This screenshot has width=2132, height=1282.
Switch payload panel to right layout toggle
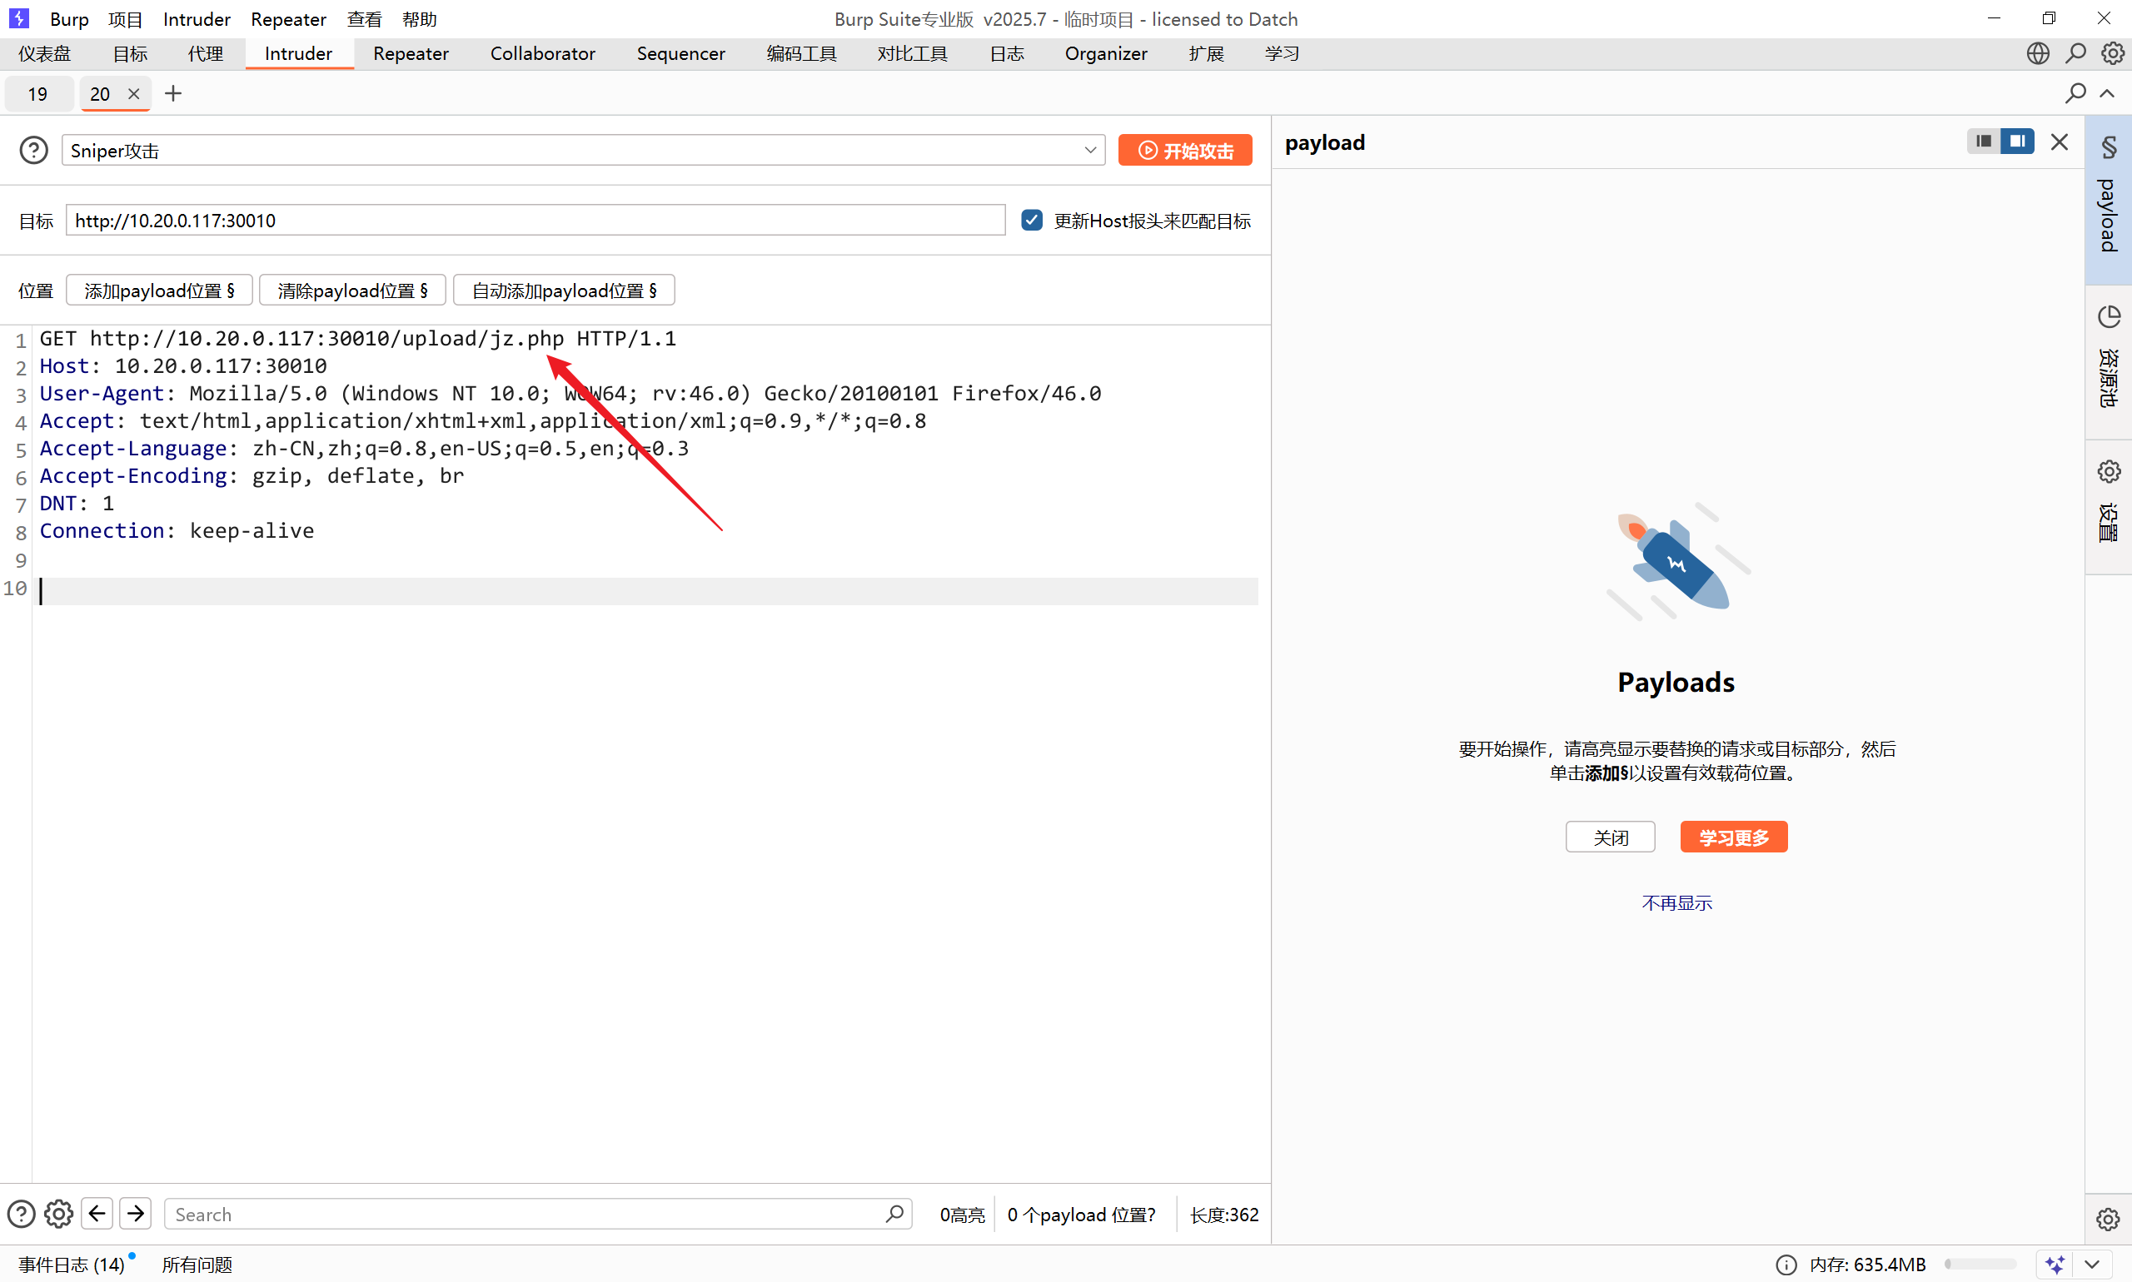pos(2017,141)
